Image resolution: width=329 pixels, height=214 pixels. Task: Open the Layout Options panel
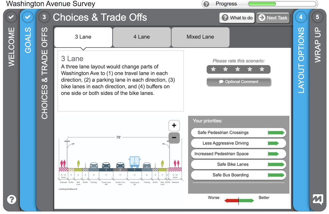(301, 60)
